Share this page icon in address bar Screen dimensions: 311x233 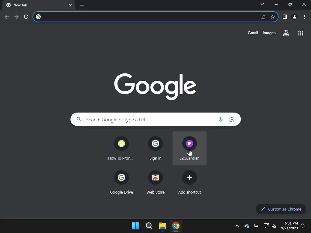(263, 17)
